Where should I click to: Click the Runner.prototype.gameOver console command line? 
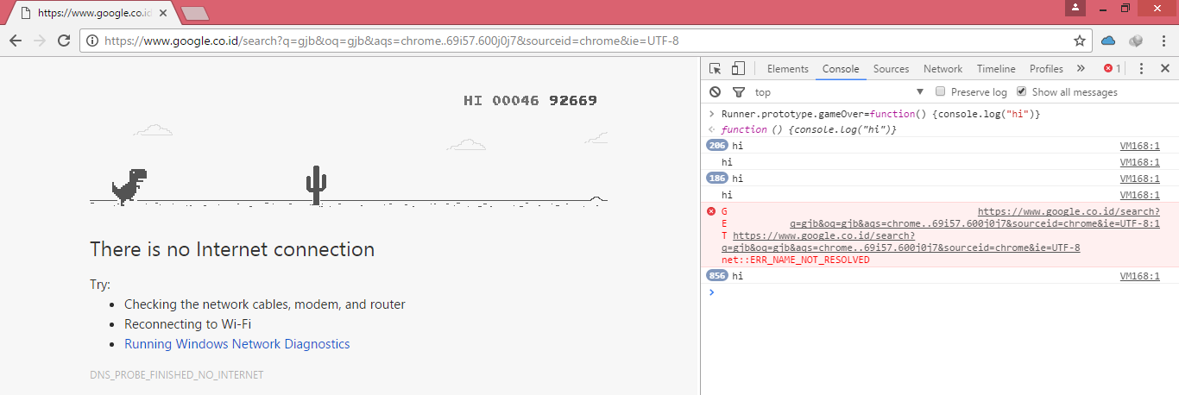click(881, 114)
